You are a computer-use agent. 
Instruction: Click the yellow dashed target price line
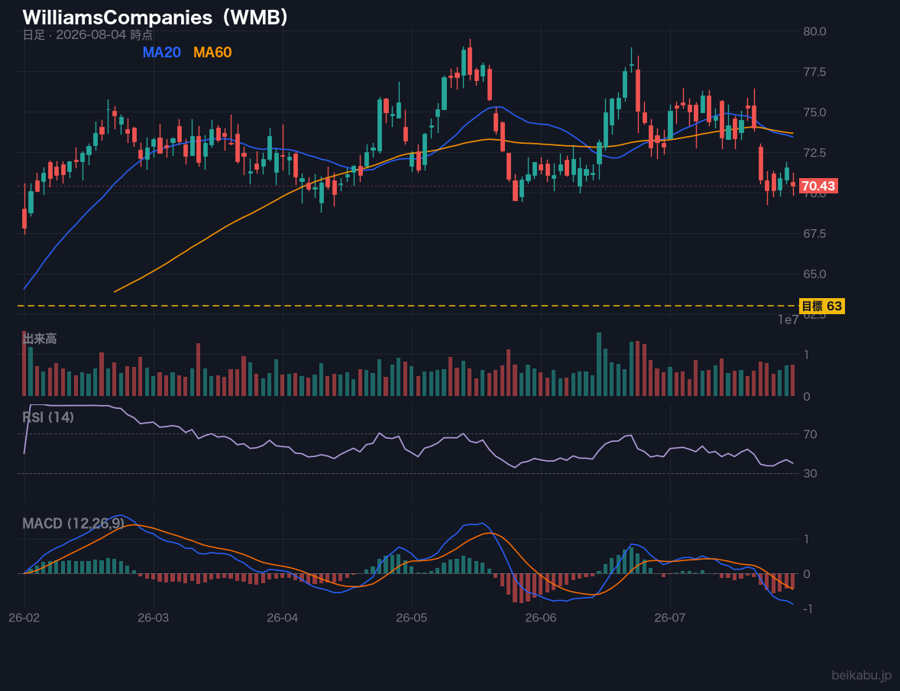[x=407, y=306]
